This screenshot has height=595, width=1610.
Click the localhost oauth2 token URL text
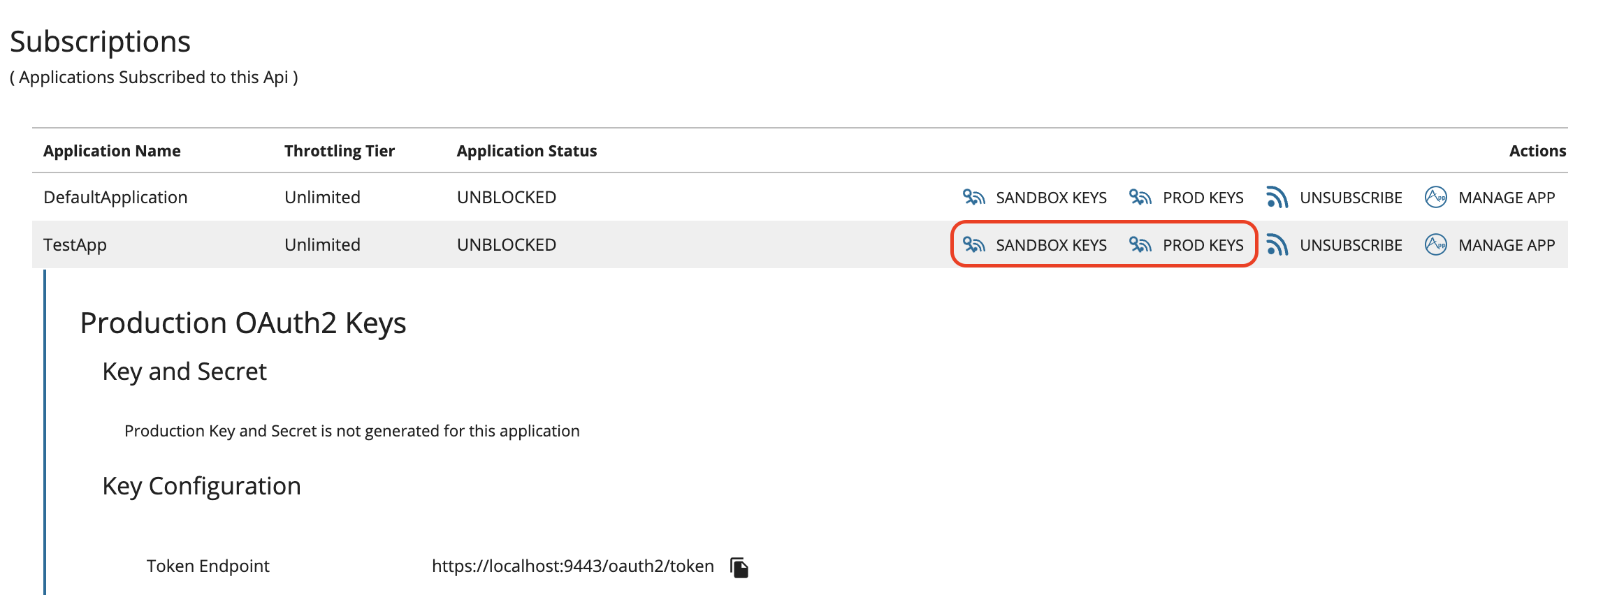pyautogui.click(x=572, y=566)
